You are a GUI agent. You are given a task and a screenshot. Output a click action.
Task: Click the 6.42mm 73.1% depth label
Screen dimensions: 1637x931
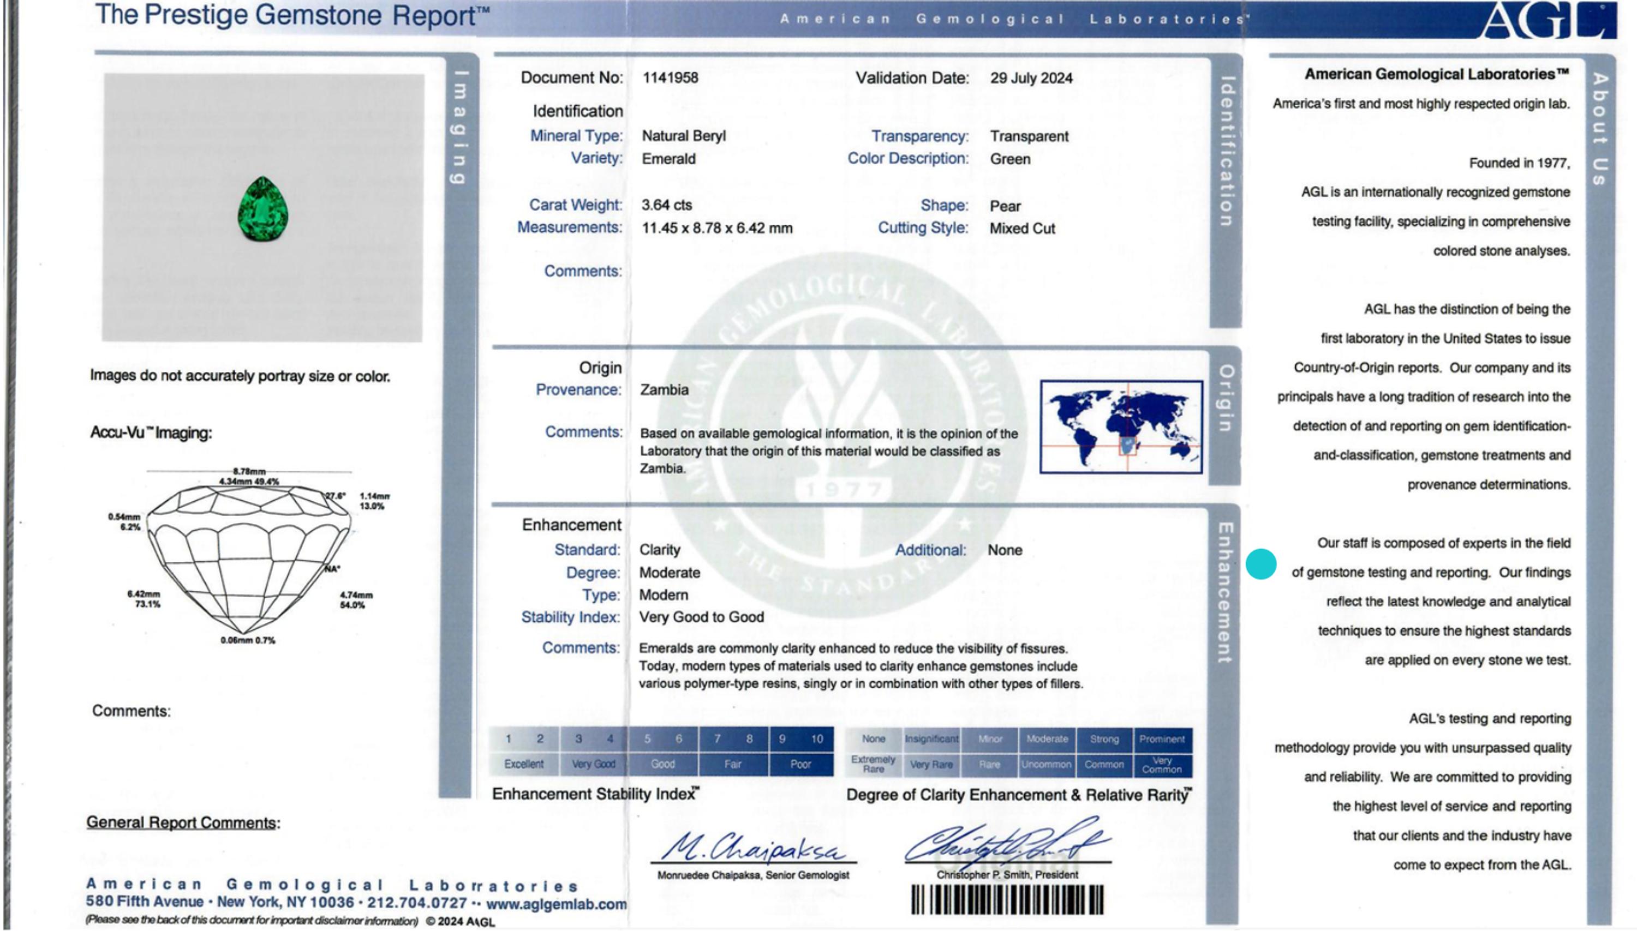[144, 599]
